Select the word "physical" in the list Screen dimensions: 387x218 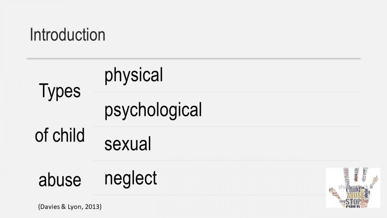click(x=134, y=75)
